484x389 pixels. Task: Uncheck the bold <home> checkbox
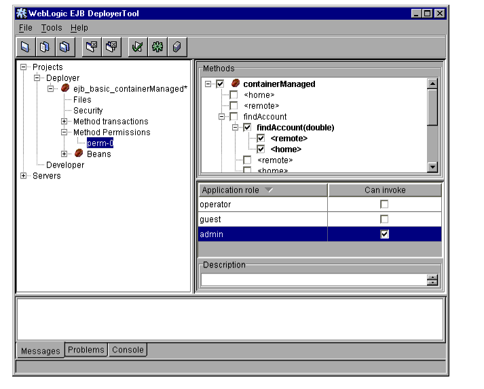coord(261,149)
